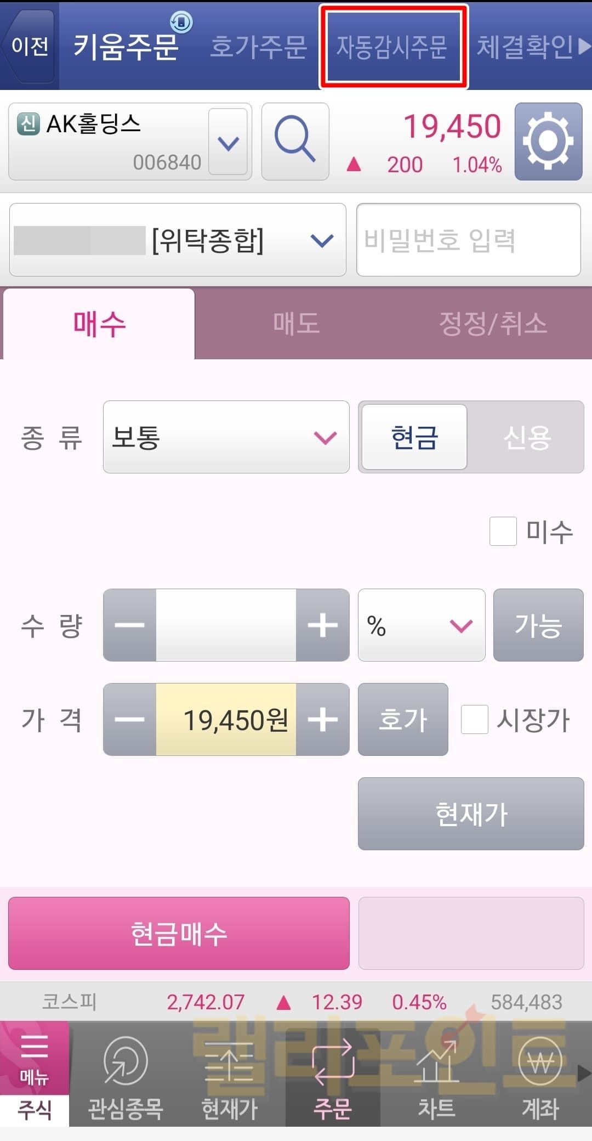Increase price with the plus stepper
The width and height of the screenshot is (592, 1141).
pyautogui.click(x=322, y=719)
